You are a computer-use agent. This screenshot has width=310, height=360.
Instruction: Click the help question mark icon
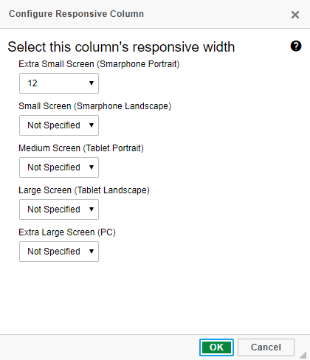point(296,46)
